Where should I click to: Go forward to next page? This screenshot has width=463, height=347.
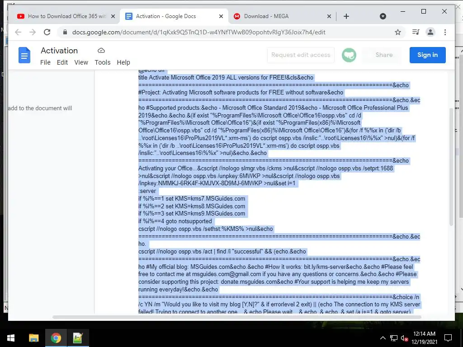33,32
